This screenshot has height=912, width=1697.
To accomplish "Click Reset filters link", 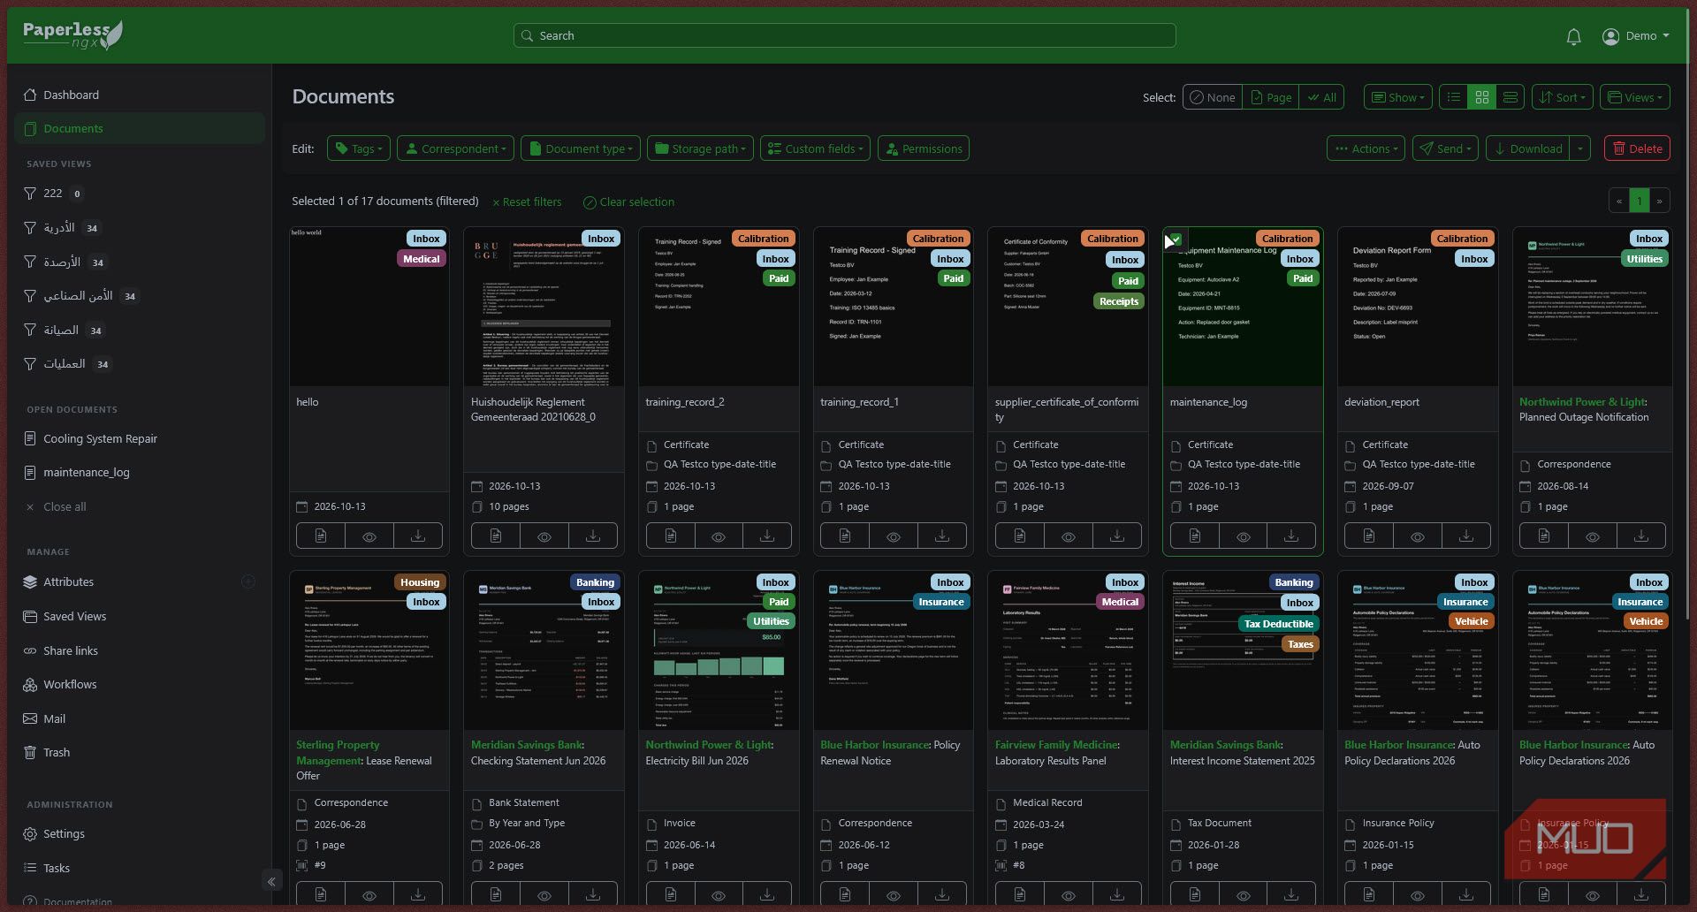I will coord(527,201).
